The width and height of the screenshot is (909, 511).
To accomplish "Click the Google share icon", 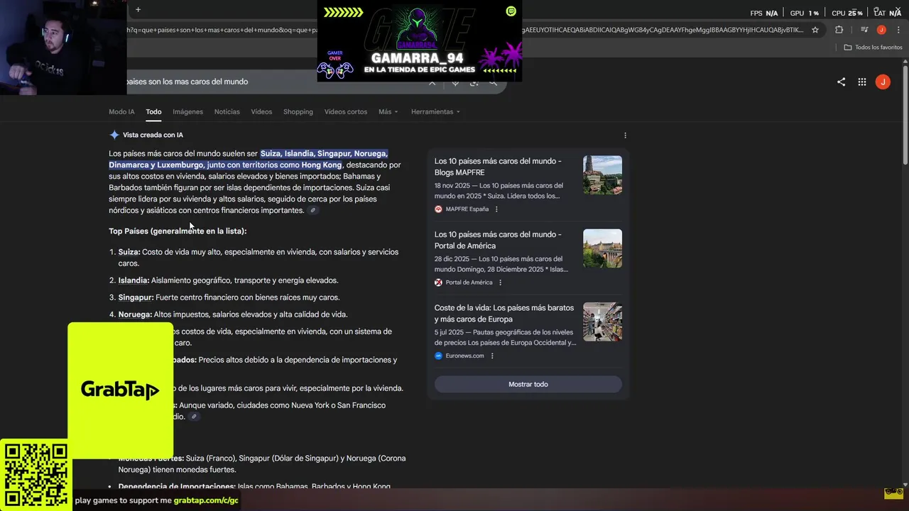I will [x=841, y=82].
